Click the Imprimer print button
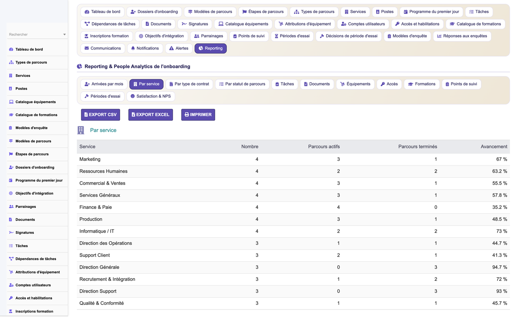This screenshot has width=519, height=321. coord(198,115)
